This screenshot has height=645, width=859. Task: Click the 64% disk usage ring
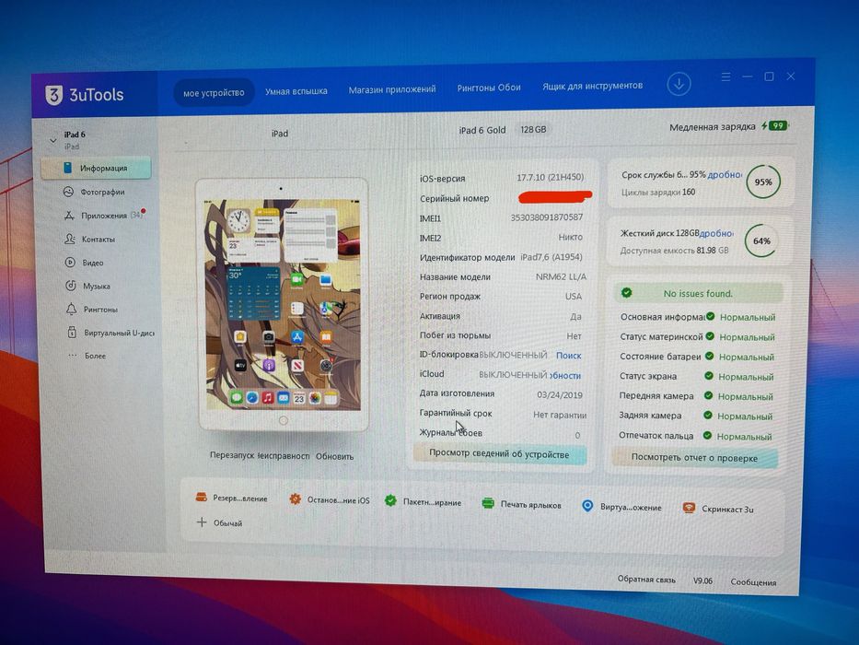tap(761, 240)
